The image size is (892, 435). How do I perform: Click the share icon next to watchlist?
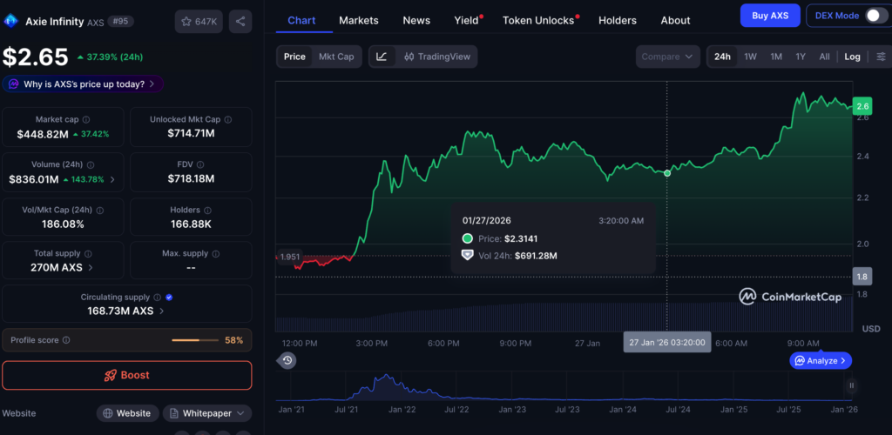pyautogui.click(x=240, y=21)
